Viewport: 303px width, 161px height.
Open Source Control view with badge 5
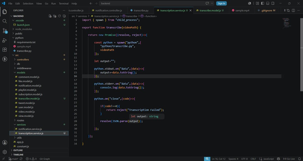point(5,31)
